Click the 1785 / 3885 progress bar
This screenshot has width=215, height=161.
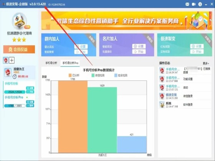point(15,106)
